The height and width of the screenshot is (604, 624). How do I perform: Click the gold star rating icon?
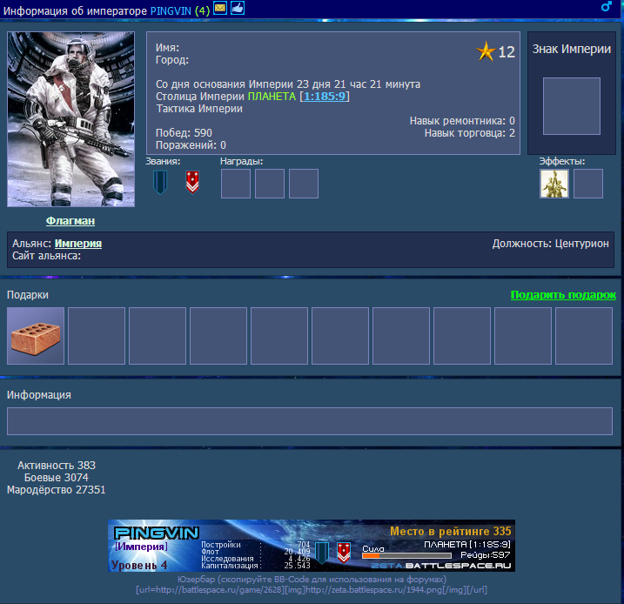coord(486,52)
